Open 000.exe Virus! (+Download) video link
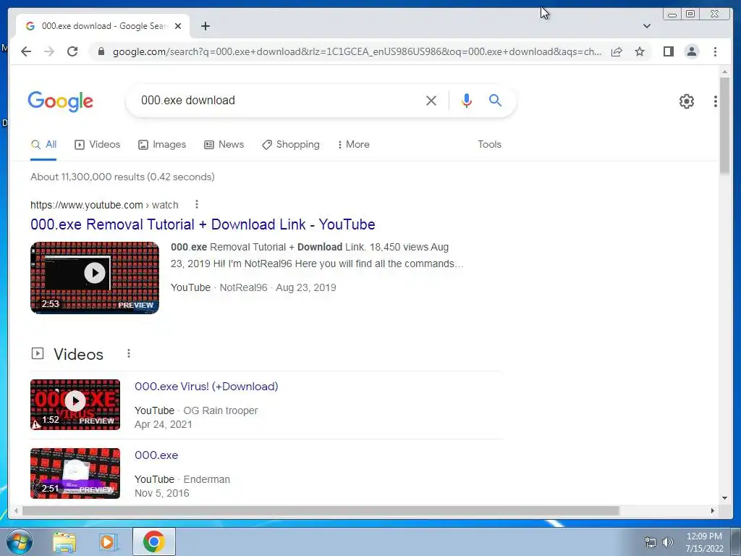 pyautogui.click(x=206, y=387)
